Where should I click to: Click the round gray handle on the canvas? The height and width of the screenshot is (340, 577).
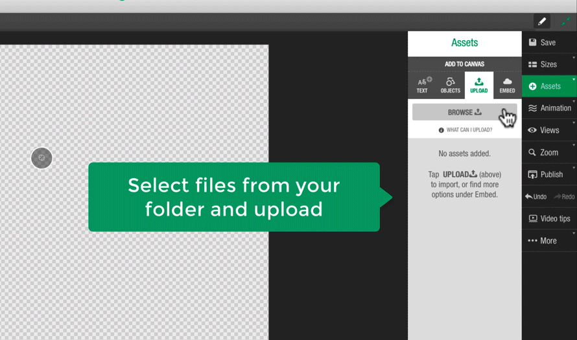point(41,158)
